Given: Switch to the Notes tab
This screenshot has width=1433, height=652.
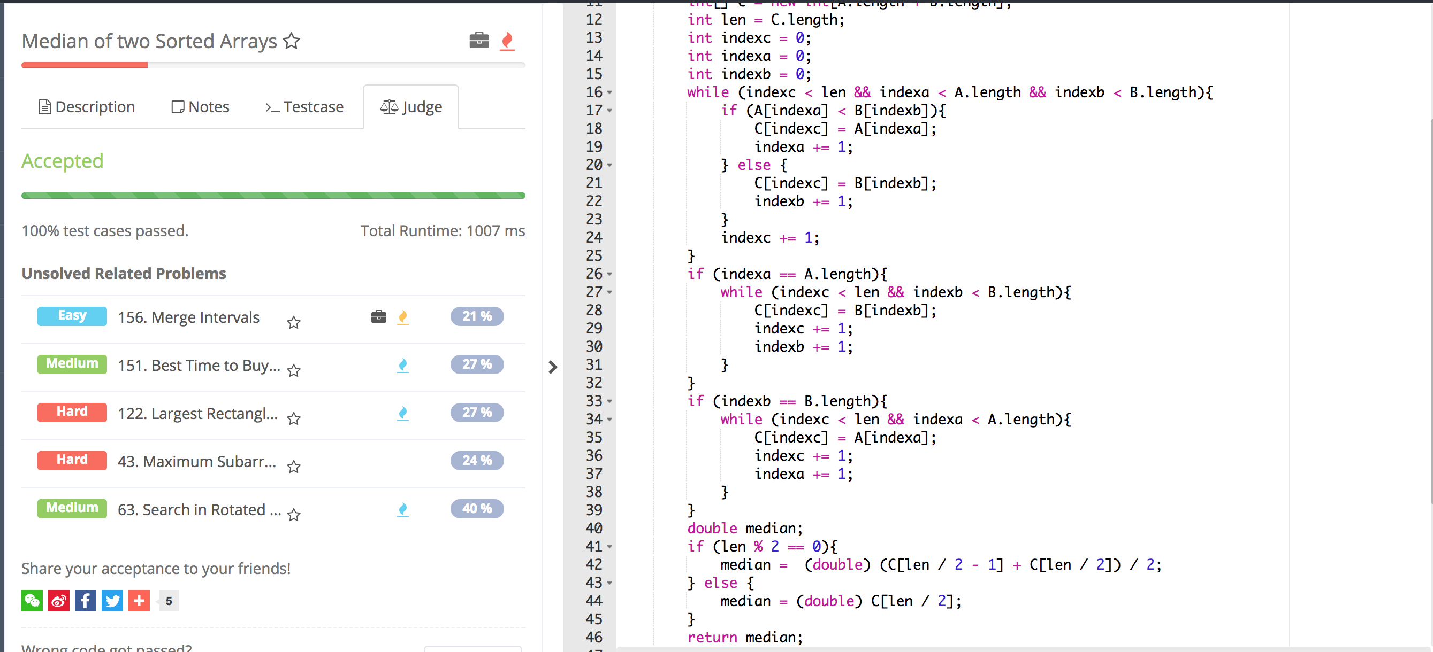Looking at the screenshot, I should coord(200,107).
